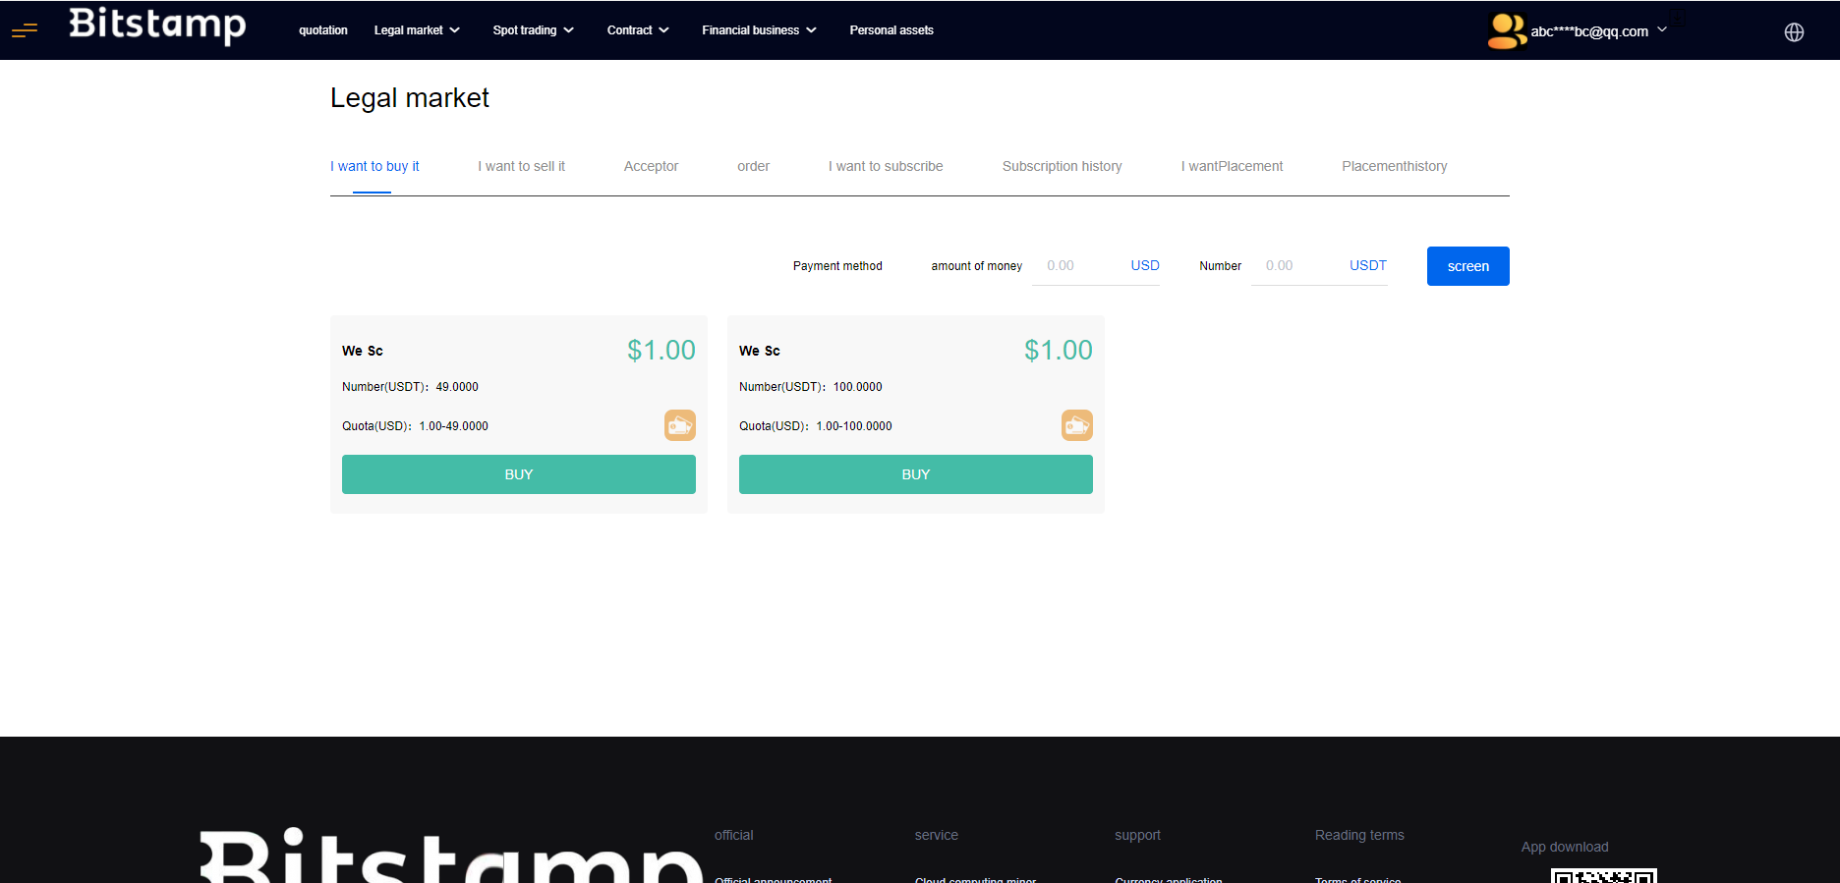
Task: Open the account email dropdown
Action: [1597, 31]
